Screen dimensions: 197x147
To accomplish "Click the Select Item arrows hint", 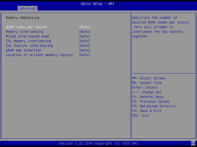I will (x=147, y=83).
